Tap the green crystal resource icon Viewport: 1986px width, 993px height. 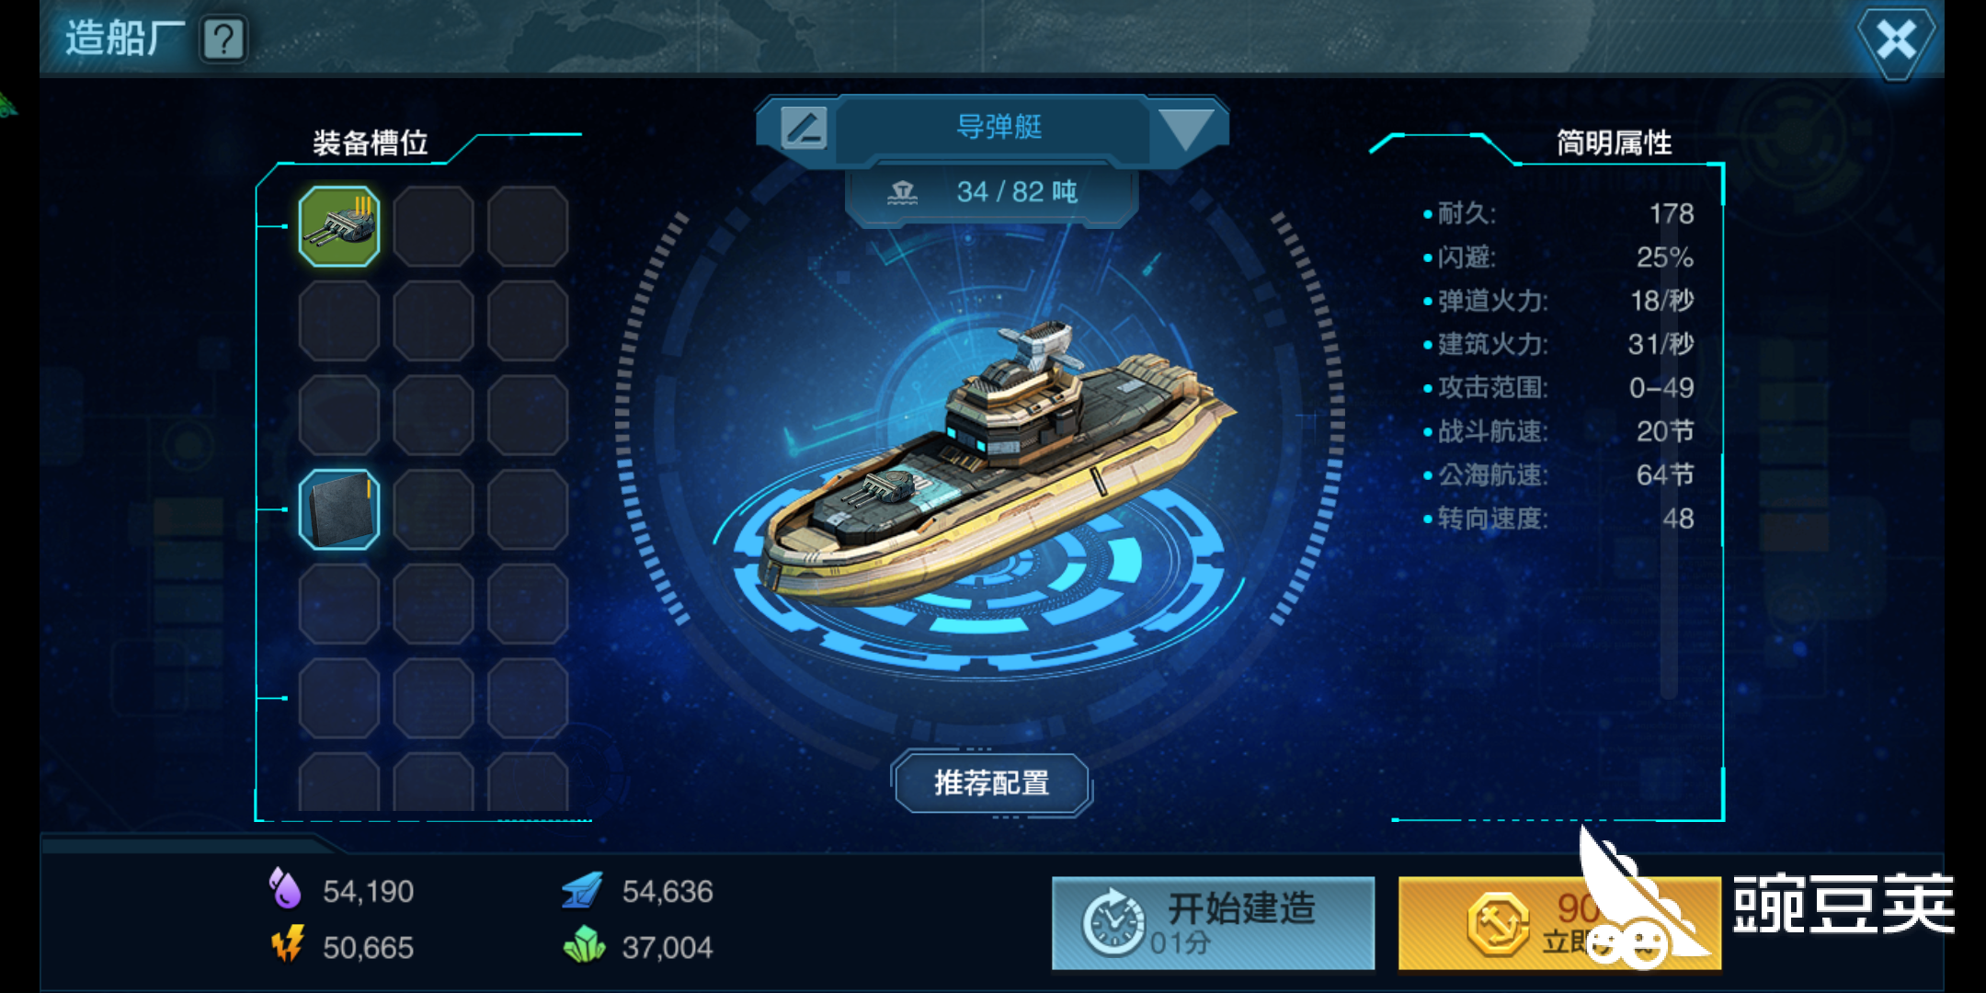(585, 945)
